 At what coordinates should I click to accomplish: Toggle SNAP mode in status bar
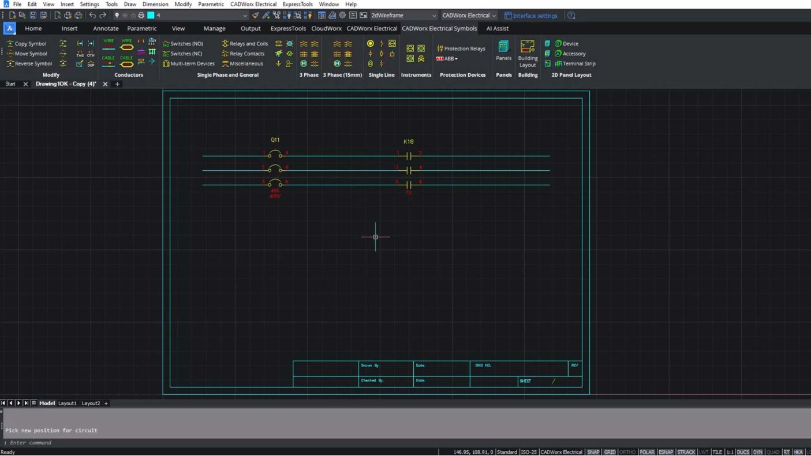point(593,452)
